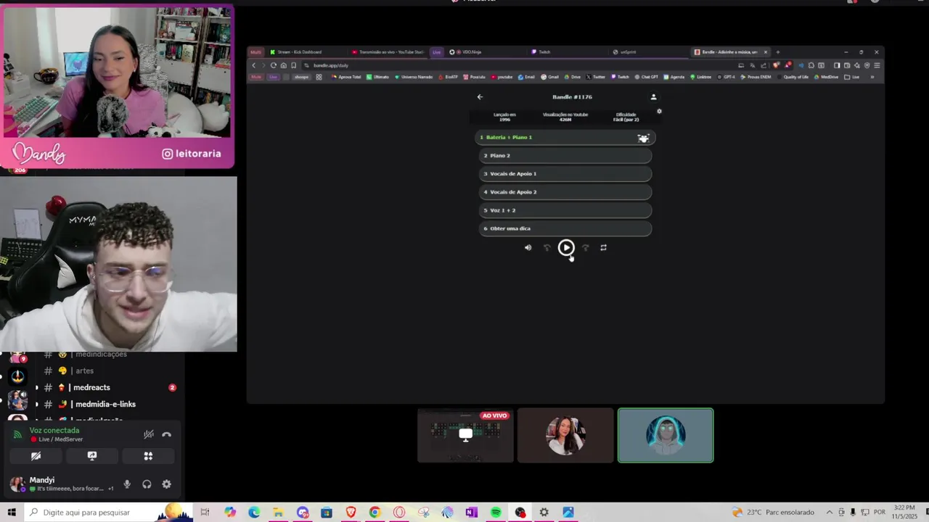Open Chrome from taskbar
This screenshot has height=522, width=929.
(x=375, y=513)
